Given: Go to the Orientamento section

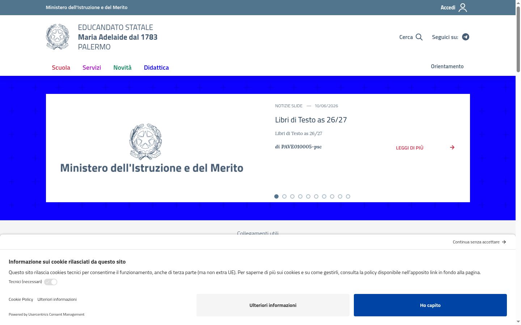Looking at the screenshot, I should click(447, 66).
